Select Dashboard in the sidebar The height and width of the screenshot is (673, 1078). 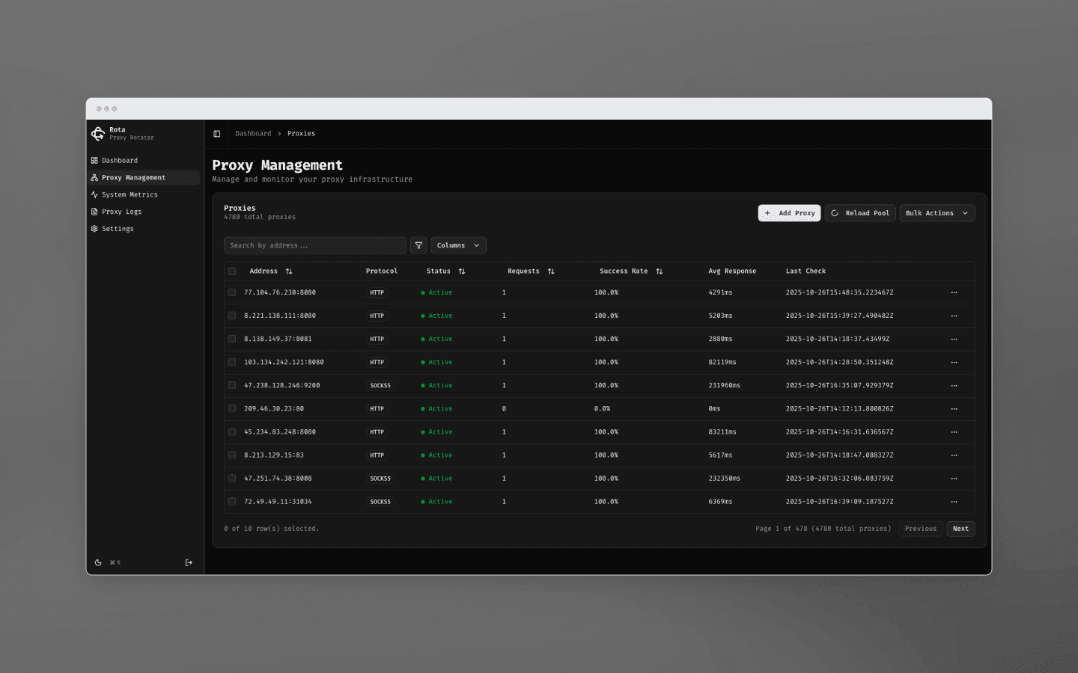(x=118, y=160)
